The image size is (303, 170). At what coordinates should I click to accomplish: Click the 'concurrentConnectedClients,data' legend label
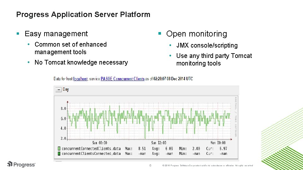tap(91, 149)
